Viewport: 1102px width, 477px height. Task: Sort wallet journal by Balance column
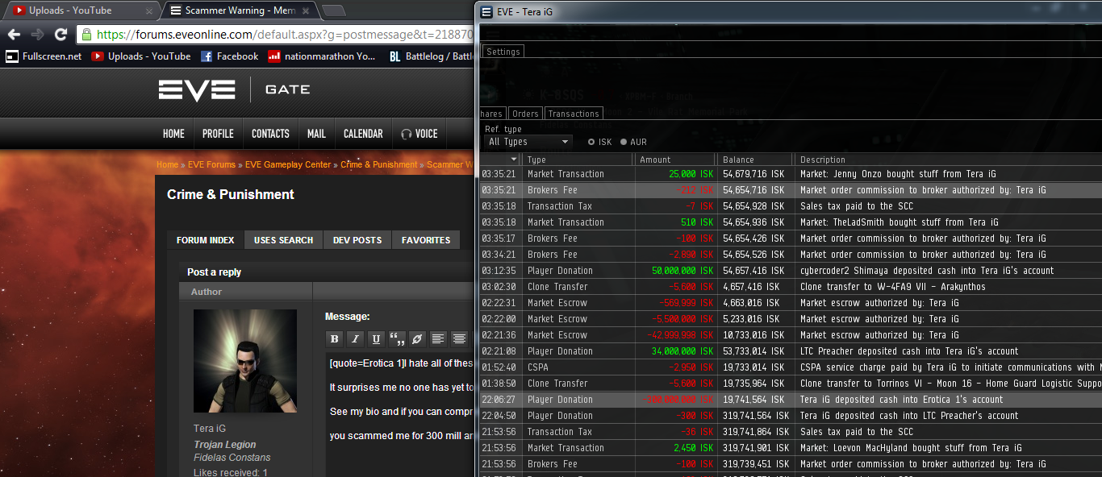(x=756, y=160)
